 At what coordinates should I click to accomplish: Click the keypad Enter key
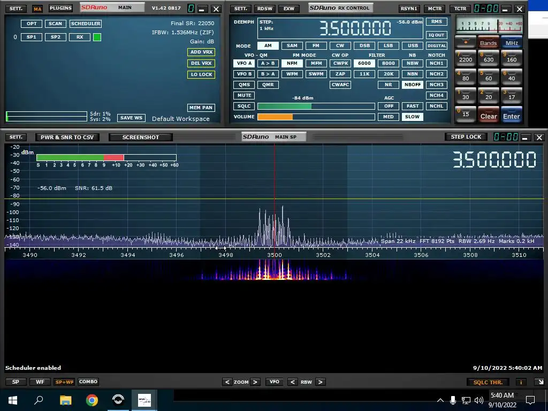511,116
